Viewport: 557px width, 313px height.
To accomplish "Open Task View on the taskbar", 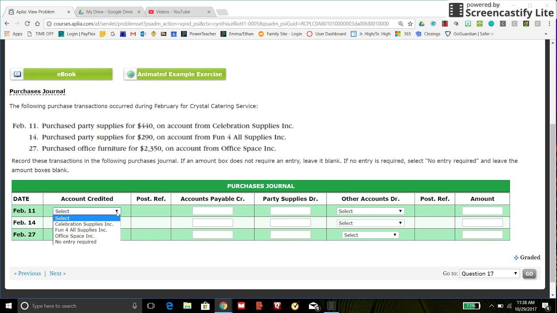I will (151, 306).
